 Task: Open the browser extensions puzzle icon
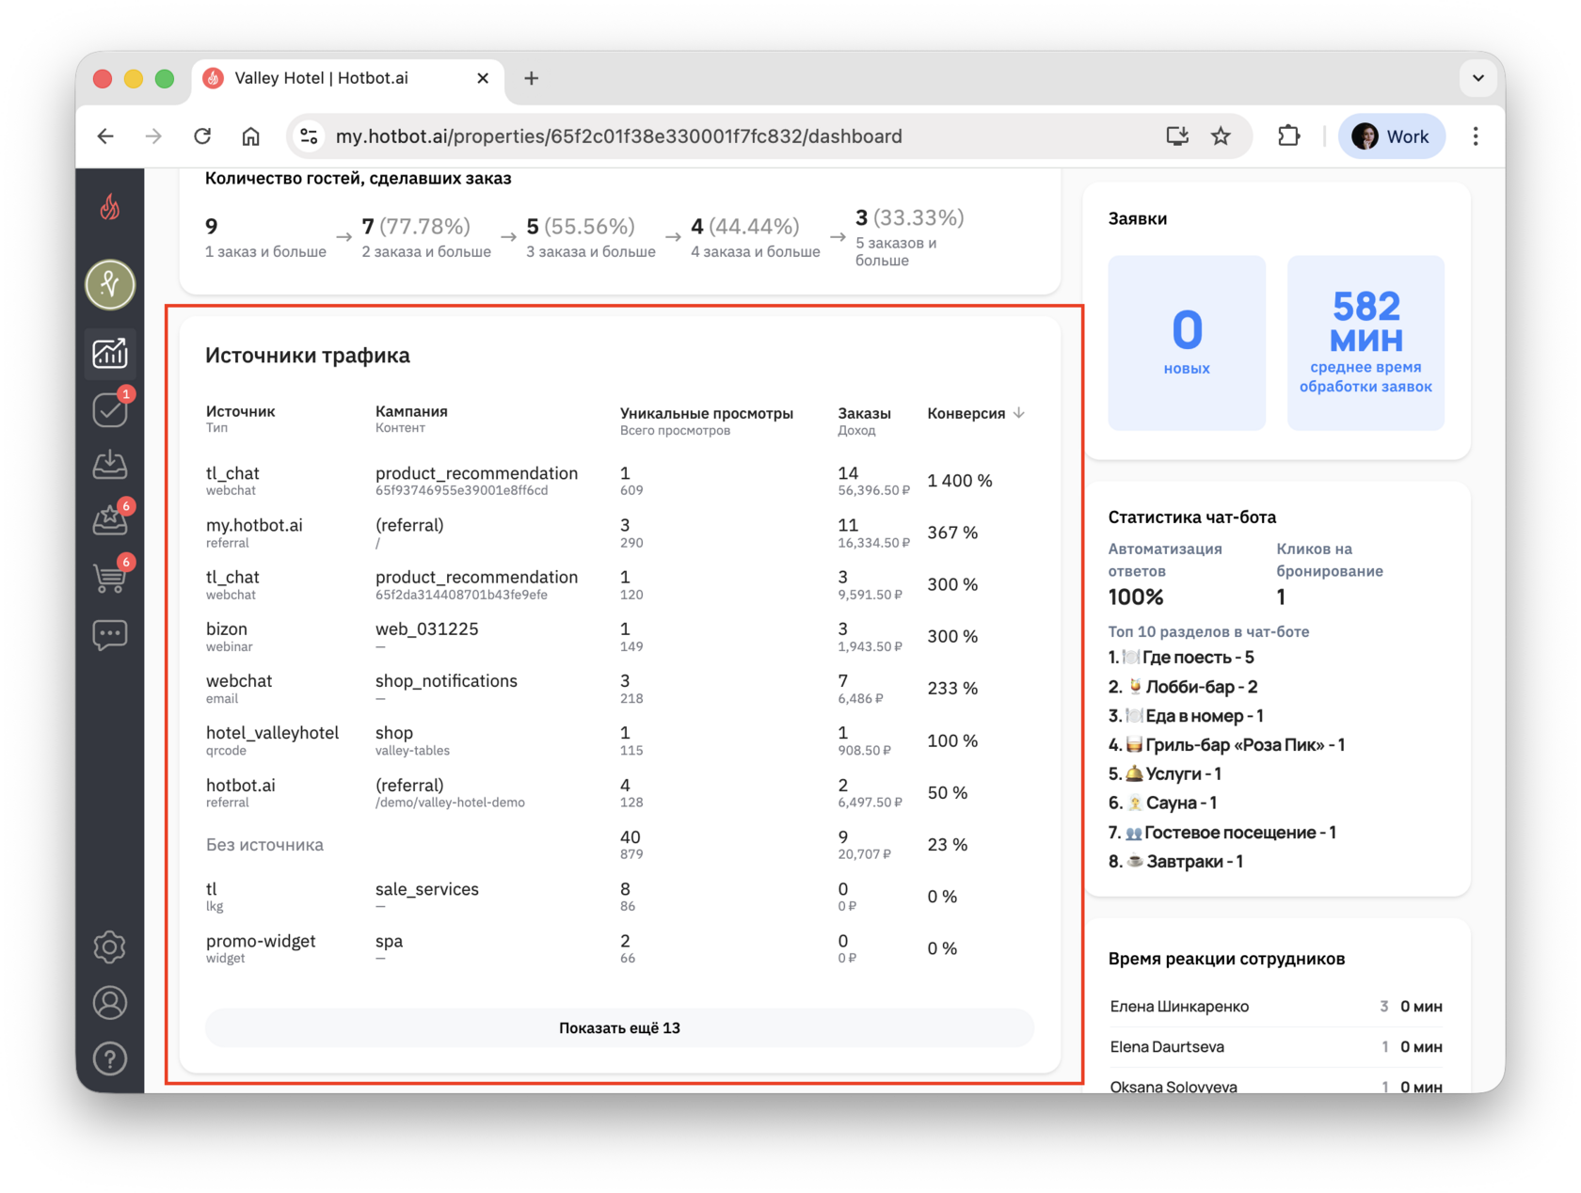[x=1288, y=136]
